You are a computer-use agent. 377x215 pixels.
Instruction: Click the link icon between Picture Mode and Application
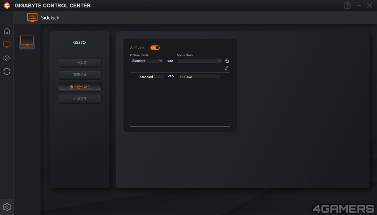point(170,61)
